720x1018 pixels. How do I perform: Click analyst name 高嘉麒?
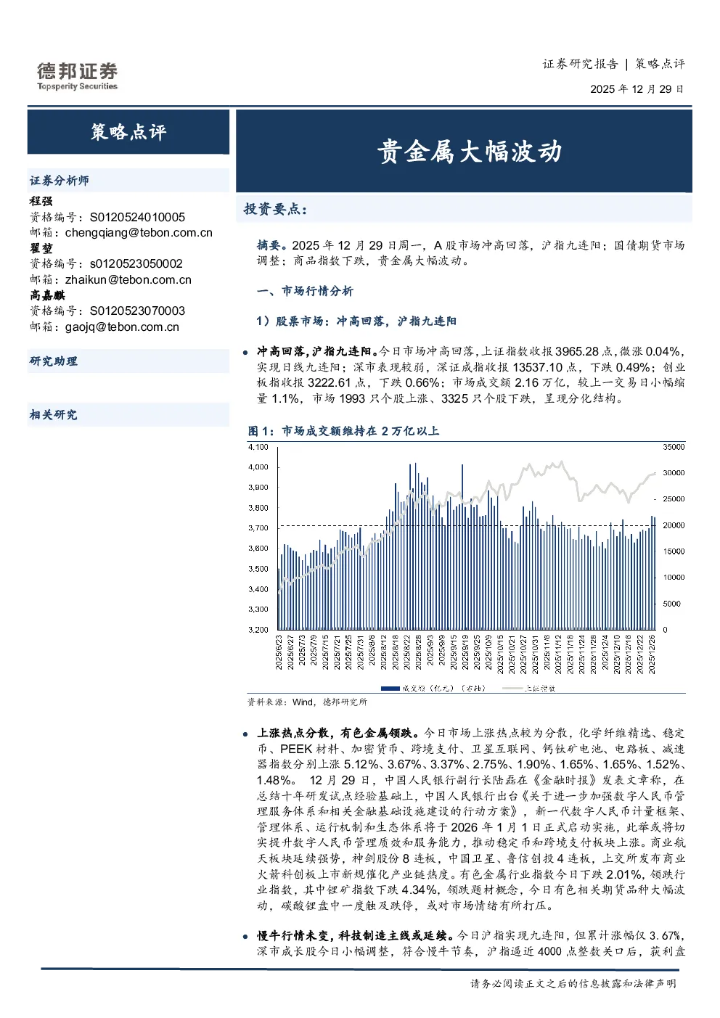pos(47,295)
